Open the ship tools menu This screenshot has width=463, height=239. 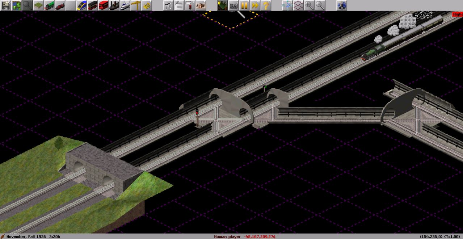coord(114,5)
